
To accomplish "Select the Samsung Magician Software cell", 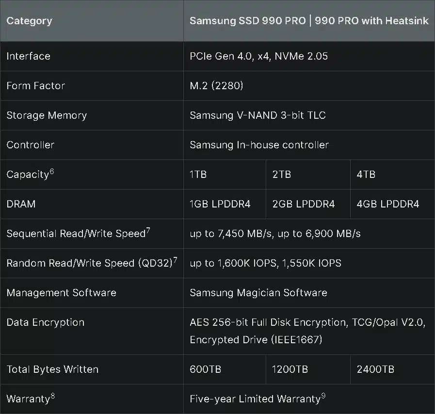I will (x=258, y=293).
